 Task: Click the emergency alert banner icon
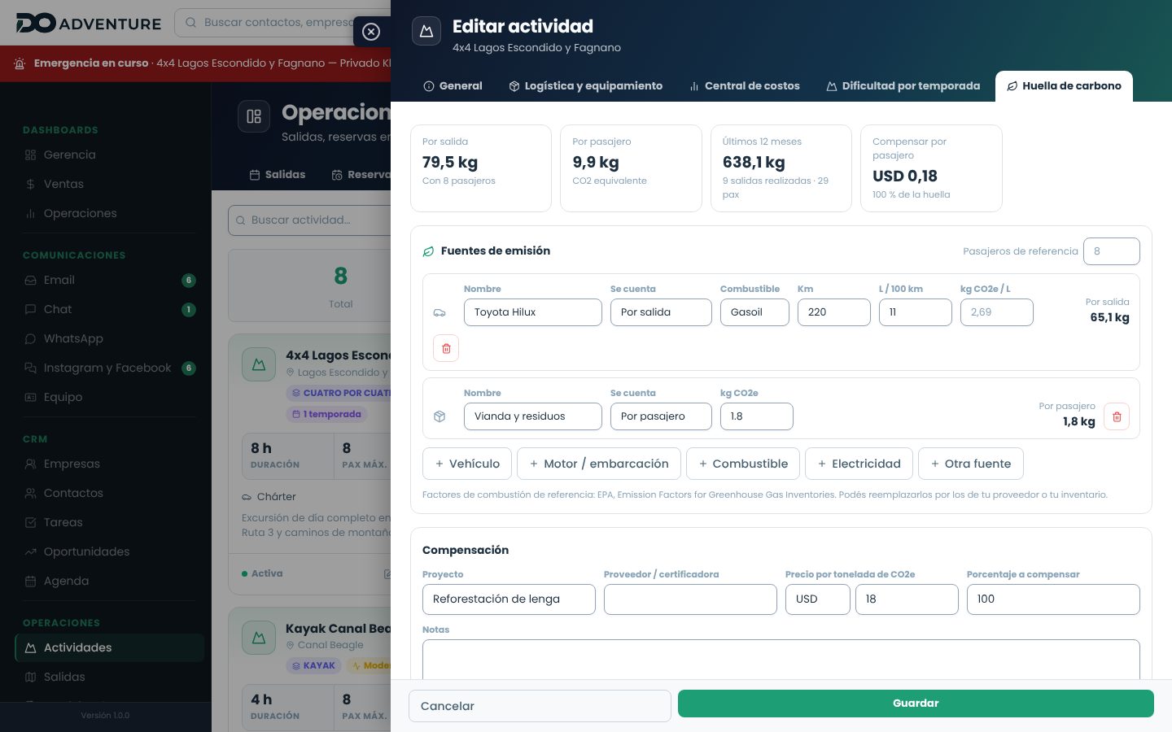[x=20, y=63]
